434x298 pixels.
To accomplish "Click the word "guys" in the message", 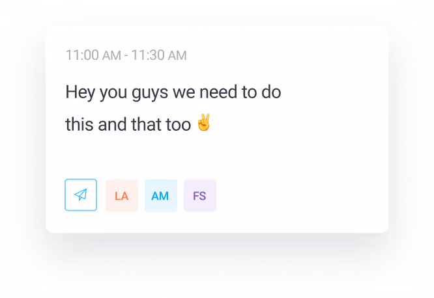I will coord(150,93).
